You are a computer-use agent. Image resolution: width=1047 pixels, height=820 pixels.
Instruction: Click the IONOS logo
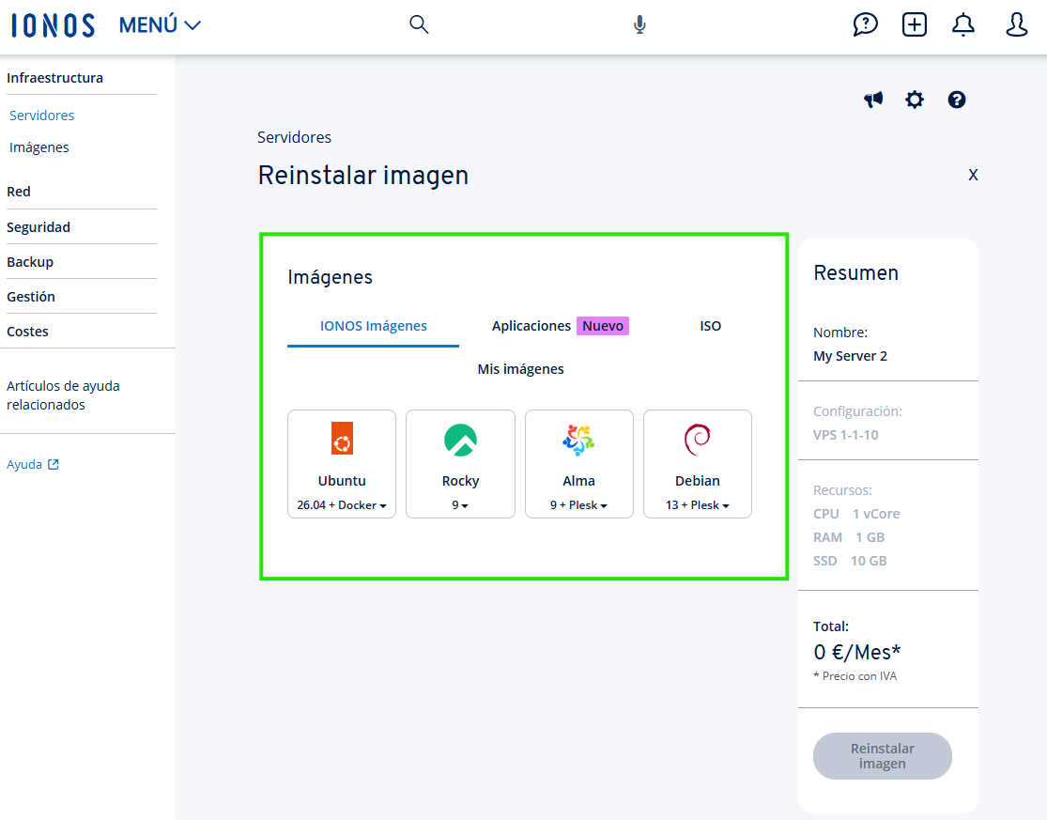click(53, 25)
